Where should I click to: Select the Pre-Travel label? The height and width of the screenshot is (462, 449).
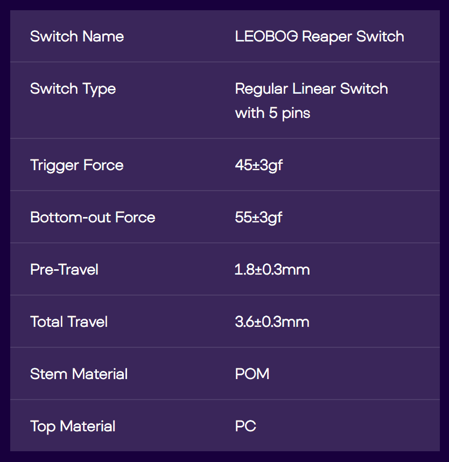(64, 269)
